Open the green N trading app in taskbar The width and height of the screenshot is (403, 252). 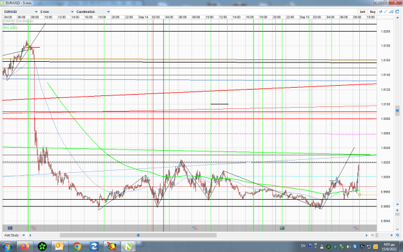pos(128,247)
